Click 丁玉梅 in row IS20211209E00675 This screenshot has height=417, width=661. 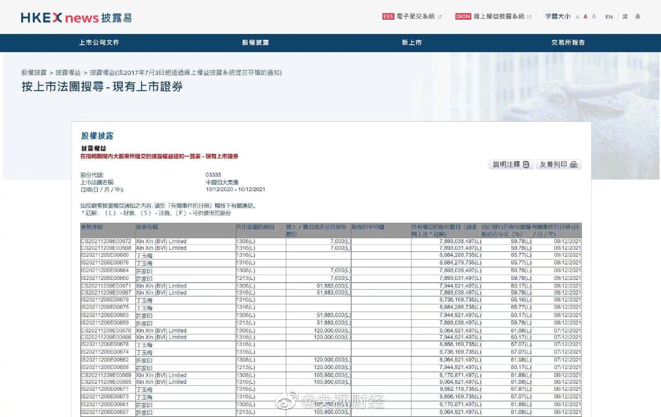pos(144,308)
